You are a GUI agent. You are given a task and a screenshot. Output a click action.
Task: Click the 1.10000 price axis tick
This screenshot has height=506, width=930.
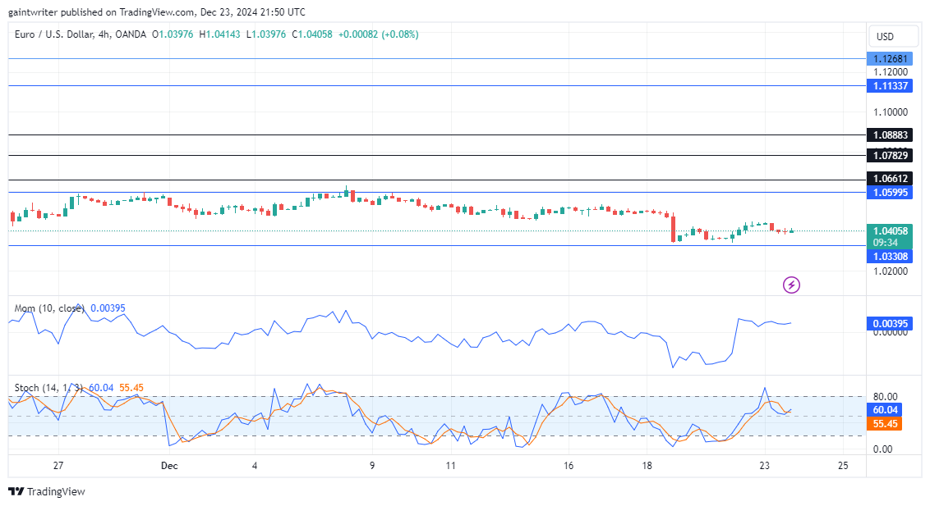891,112
